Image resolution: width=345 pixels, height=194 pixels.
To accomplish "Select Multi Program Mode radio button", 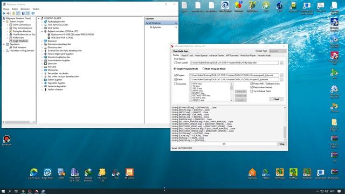I will coord(204,68).
